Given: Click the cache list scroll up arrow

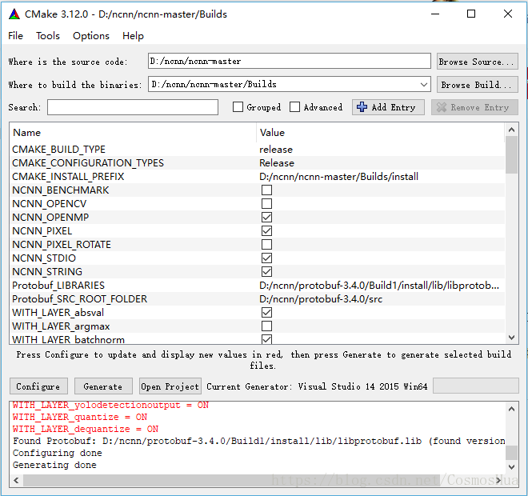Looking at the screenshot, I should click(511, 130).
